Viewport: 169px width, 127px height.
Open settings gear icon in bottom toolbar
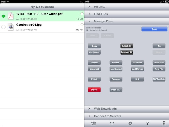(130, 123)
